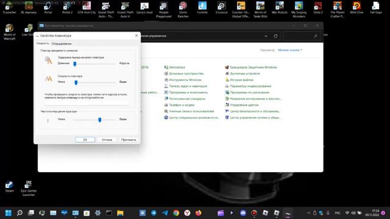The image size is (390, 219).
Task: Open My Singing Monsters shortcut
Action: pyautogui.click(x=299, y=10)
